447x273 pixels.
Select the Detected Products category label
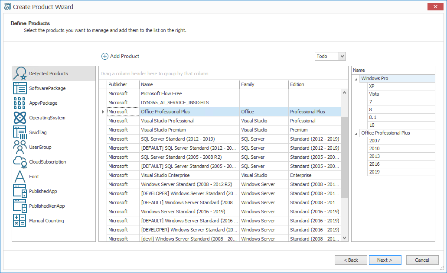pos(49,74)
